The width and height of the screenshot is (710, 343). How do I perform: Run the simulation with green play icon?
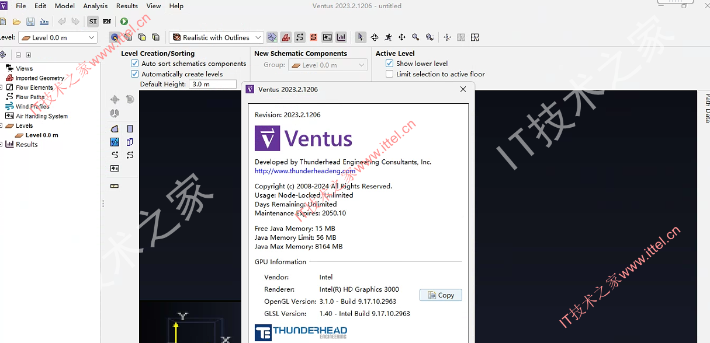tap(124, 22)
